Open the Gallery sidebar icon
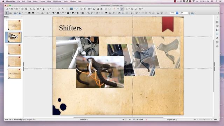Screen dimensions: 224x126 [217, 42]
